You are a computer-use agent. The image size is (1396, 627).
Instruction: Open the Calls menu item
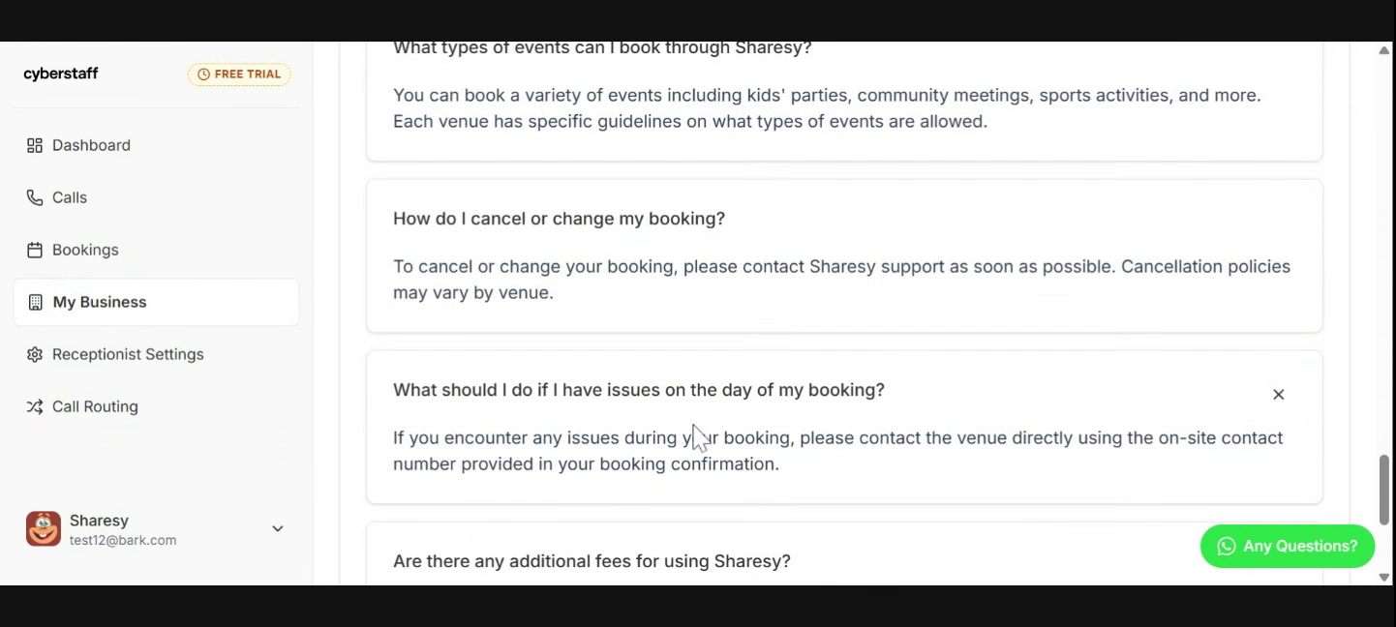coord(70,197)
